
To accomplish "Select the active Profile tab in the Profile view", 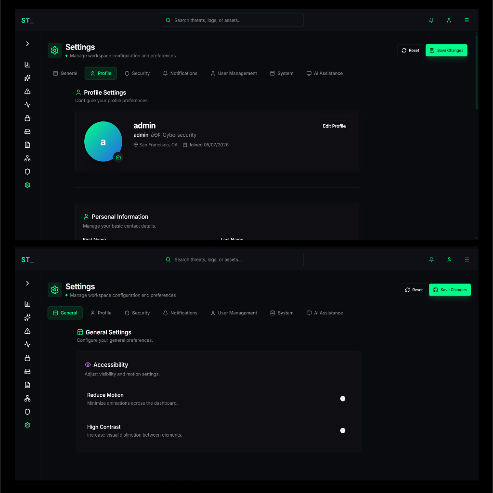I will tap(101, 73).
